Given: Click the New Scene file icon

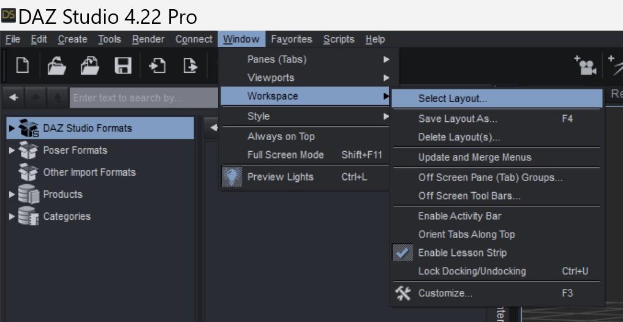Looking at the screenshot, I should [x=23, y=66].
